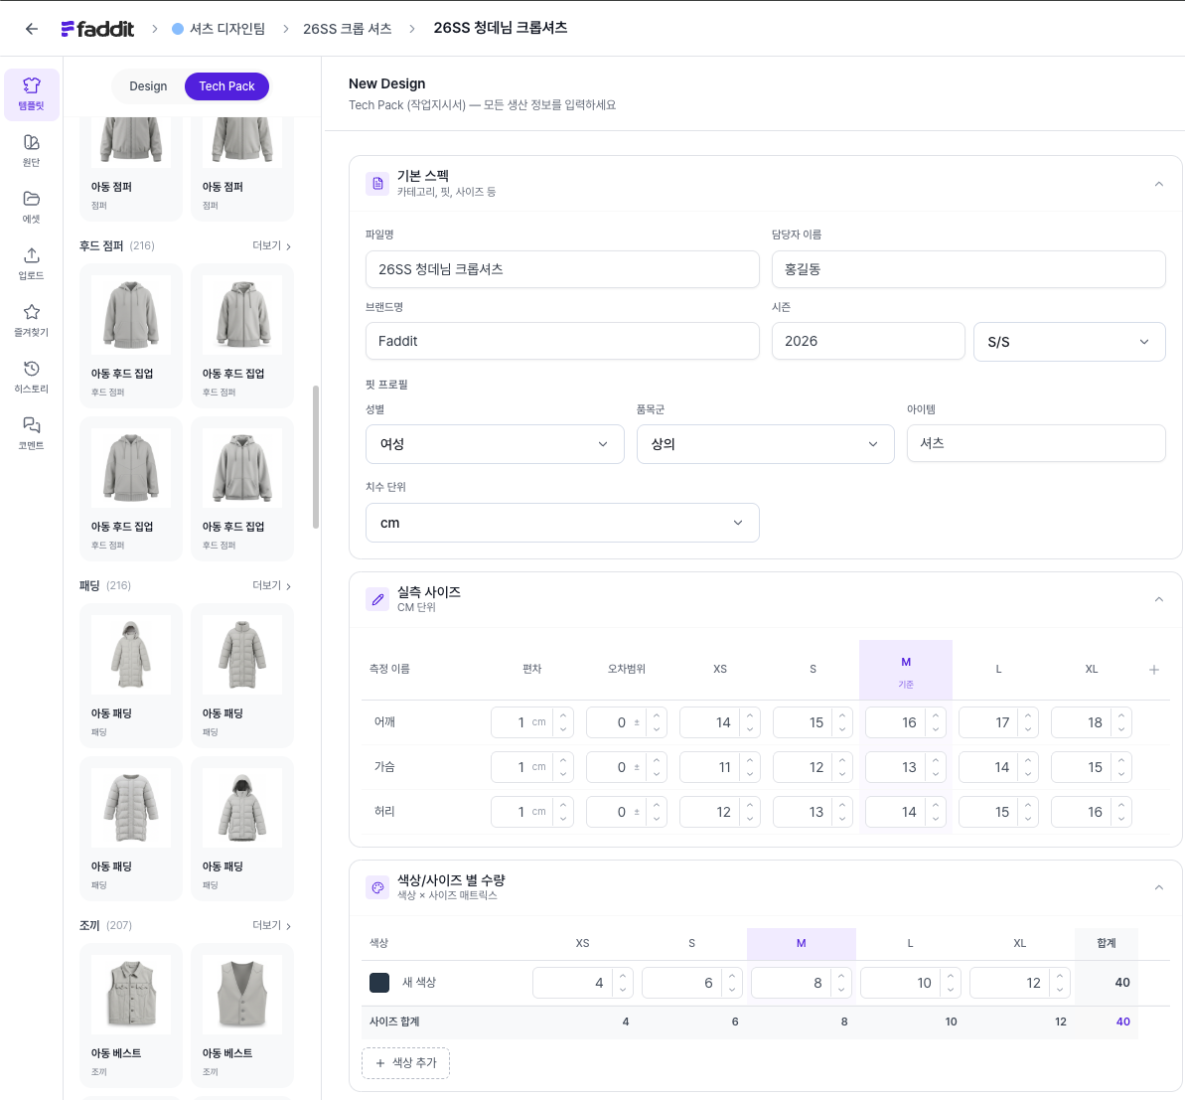1185x1100 pixels.
Task: Switch to the Design tab
Action: tap(148, 86)
